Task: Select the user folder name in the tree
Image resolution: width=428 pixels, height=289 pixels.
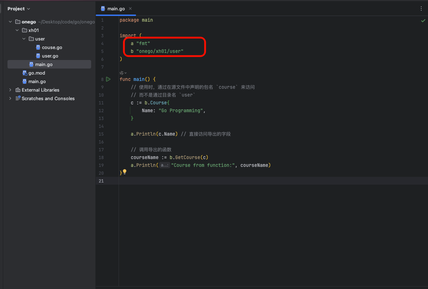Action: [x=40, y=39]
